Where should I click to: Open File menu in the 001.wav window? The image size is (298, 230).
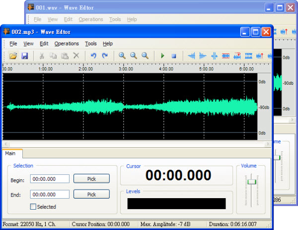tap(37, 19)
